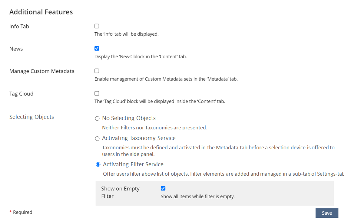Click the 'News' field label
The width and height of the screenshot is (351, 224).
pyautogui.click(x=16, y=49)
